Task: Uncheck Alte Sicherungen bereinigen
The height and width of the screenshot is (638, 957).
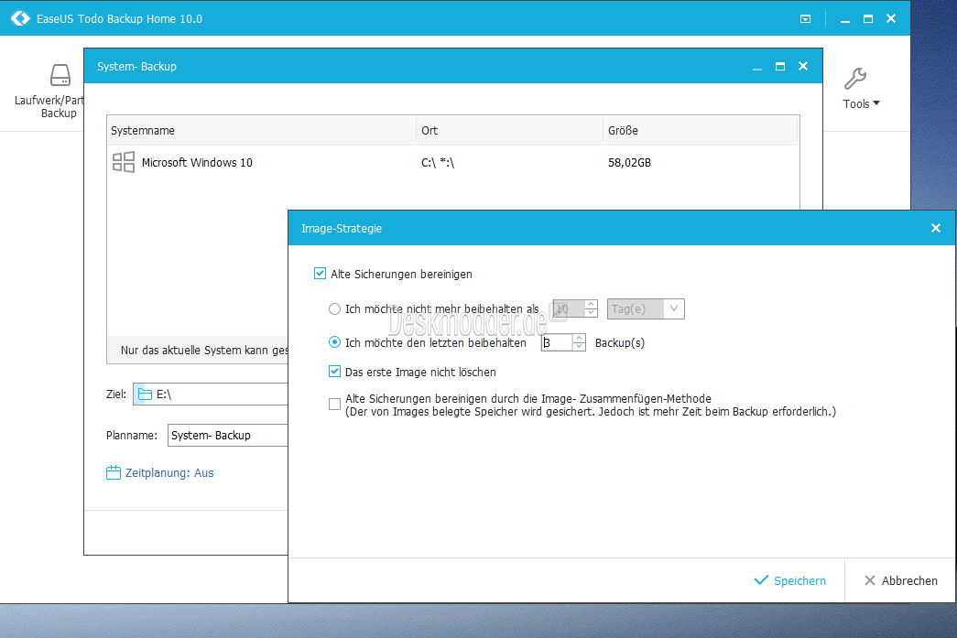Action: click(x=320, y=274)
